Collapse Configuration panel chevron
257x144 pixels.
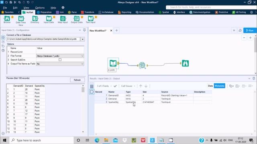pos(80,30)
